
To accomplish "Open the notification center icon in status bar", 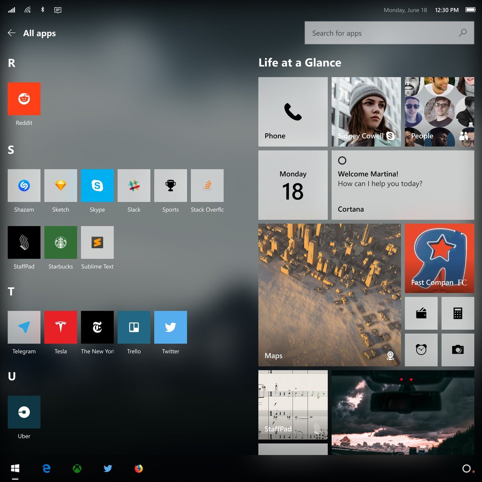I will tap(58, 10).
